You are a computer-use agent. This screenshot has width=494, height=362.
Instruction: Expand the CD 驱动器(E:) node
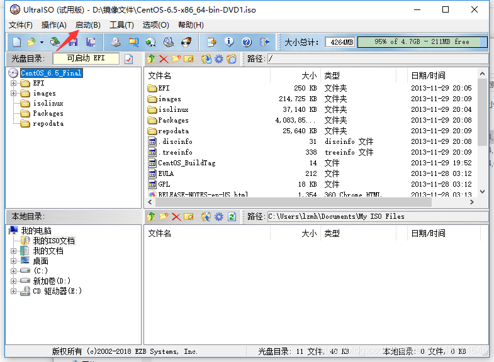coord(13,291)
